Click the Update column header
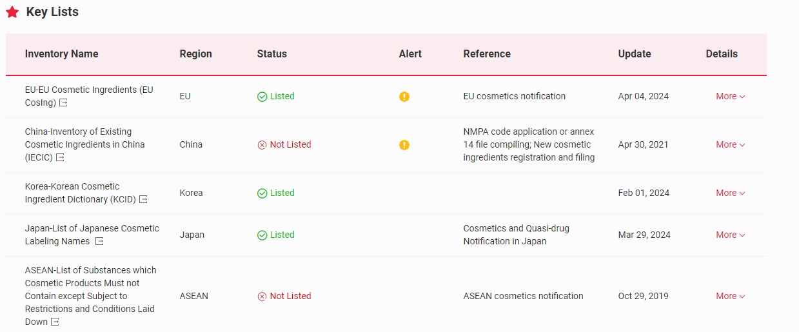Image resolution: width=799 pixels, height=332 pixels. pyautogui.click(x=635, y=54)
